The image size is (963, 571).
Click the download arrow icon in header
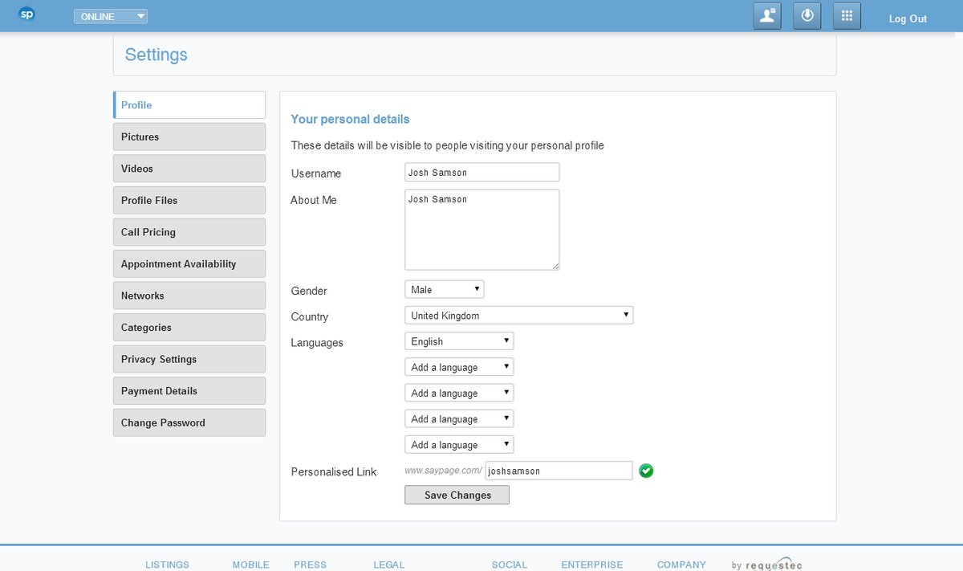point(807,16)
